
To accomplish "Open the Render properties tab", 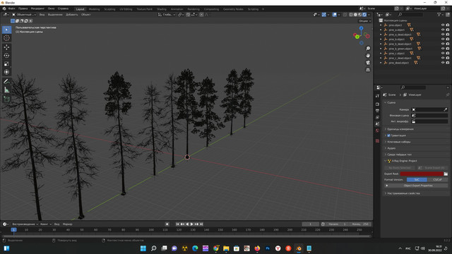I will 377,104.
